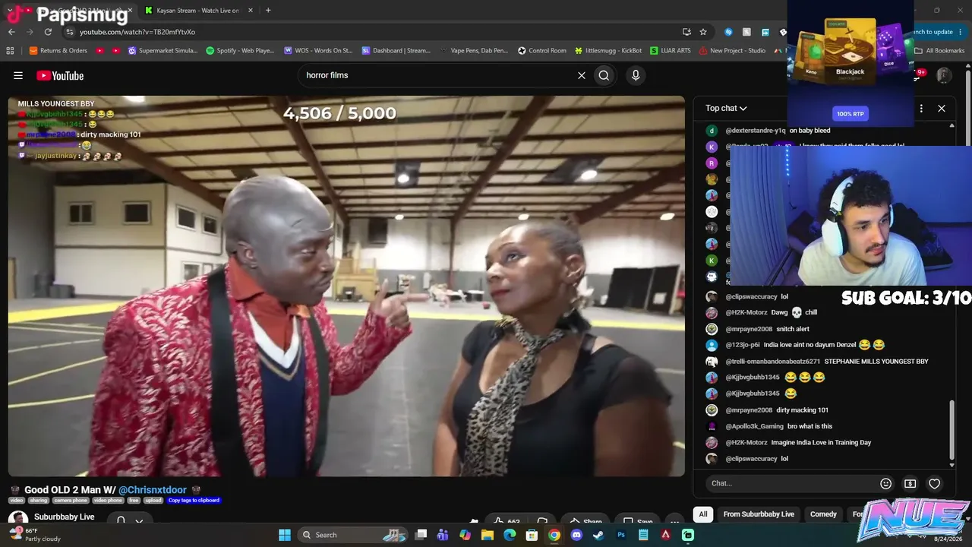This screenshot has width=972, height=547.
Task: Open the live chat three-dot options menu
Action: (921, 109)
